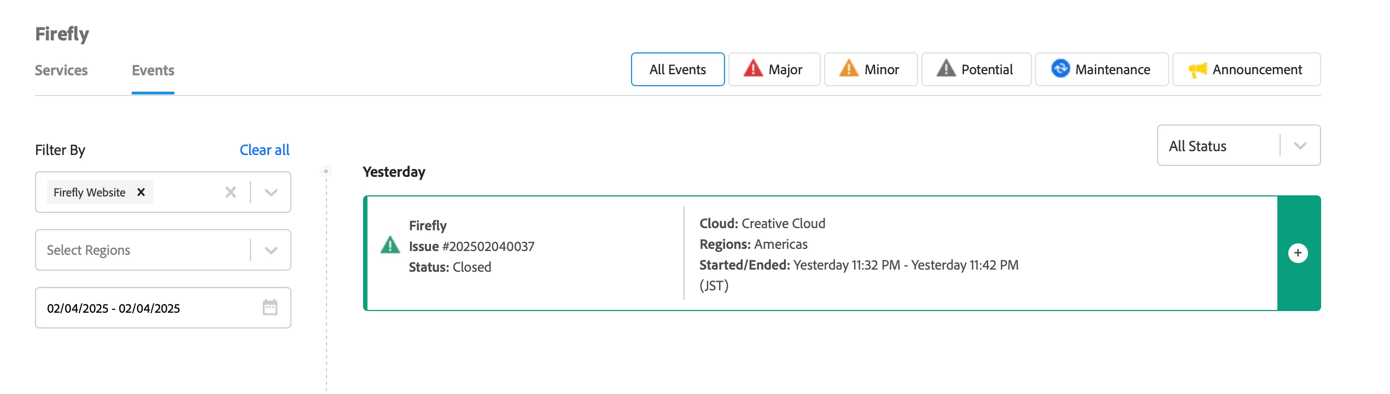This screenshot has width=1390, height=394.
Task: Click the date range input field
Action: click(163, 308)
